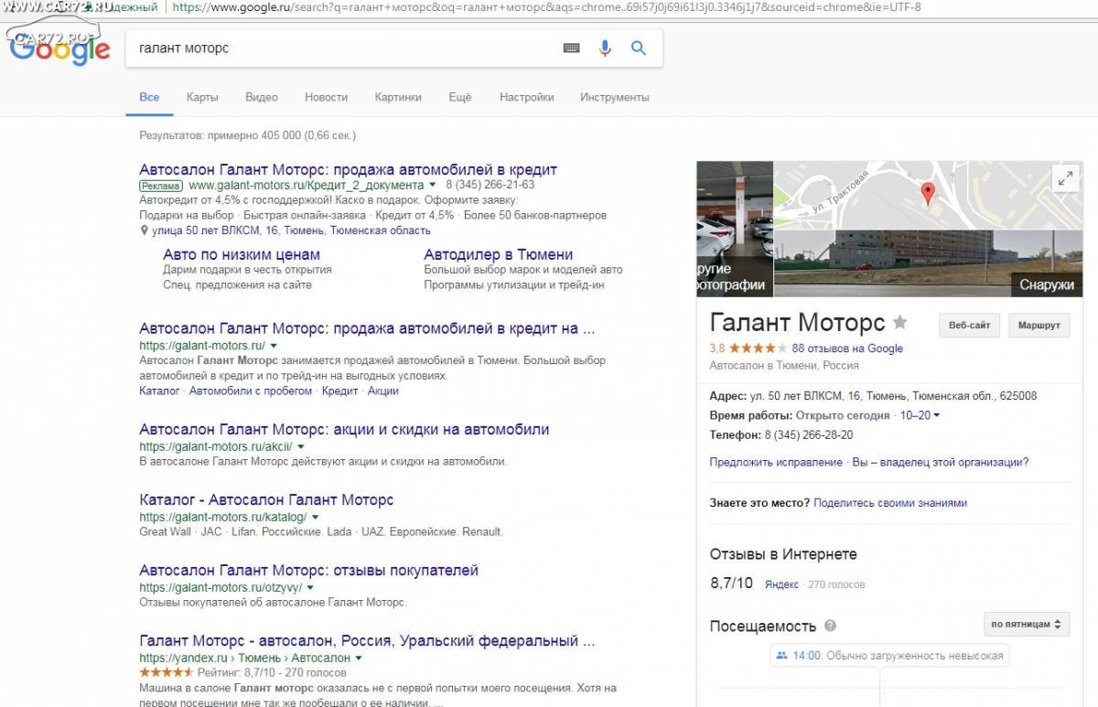Open result Автосалон Галант Моторс: отзывы покупателей

pos(308,570)
